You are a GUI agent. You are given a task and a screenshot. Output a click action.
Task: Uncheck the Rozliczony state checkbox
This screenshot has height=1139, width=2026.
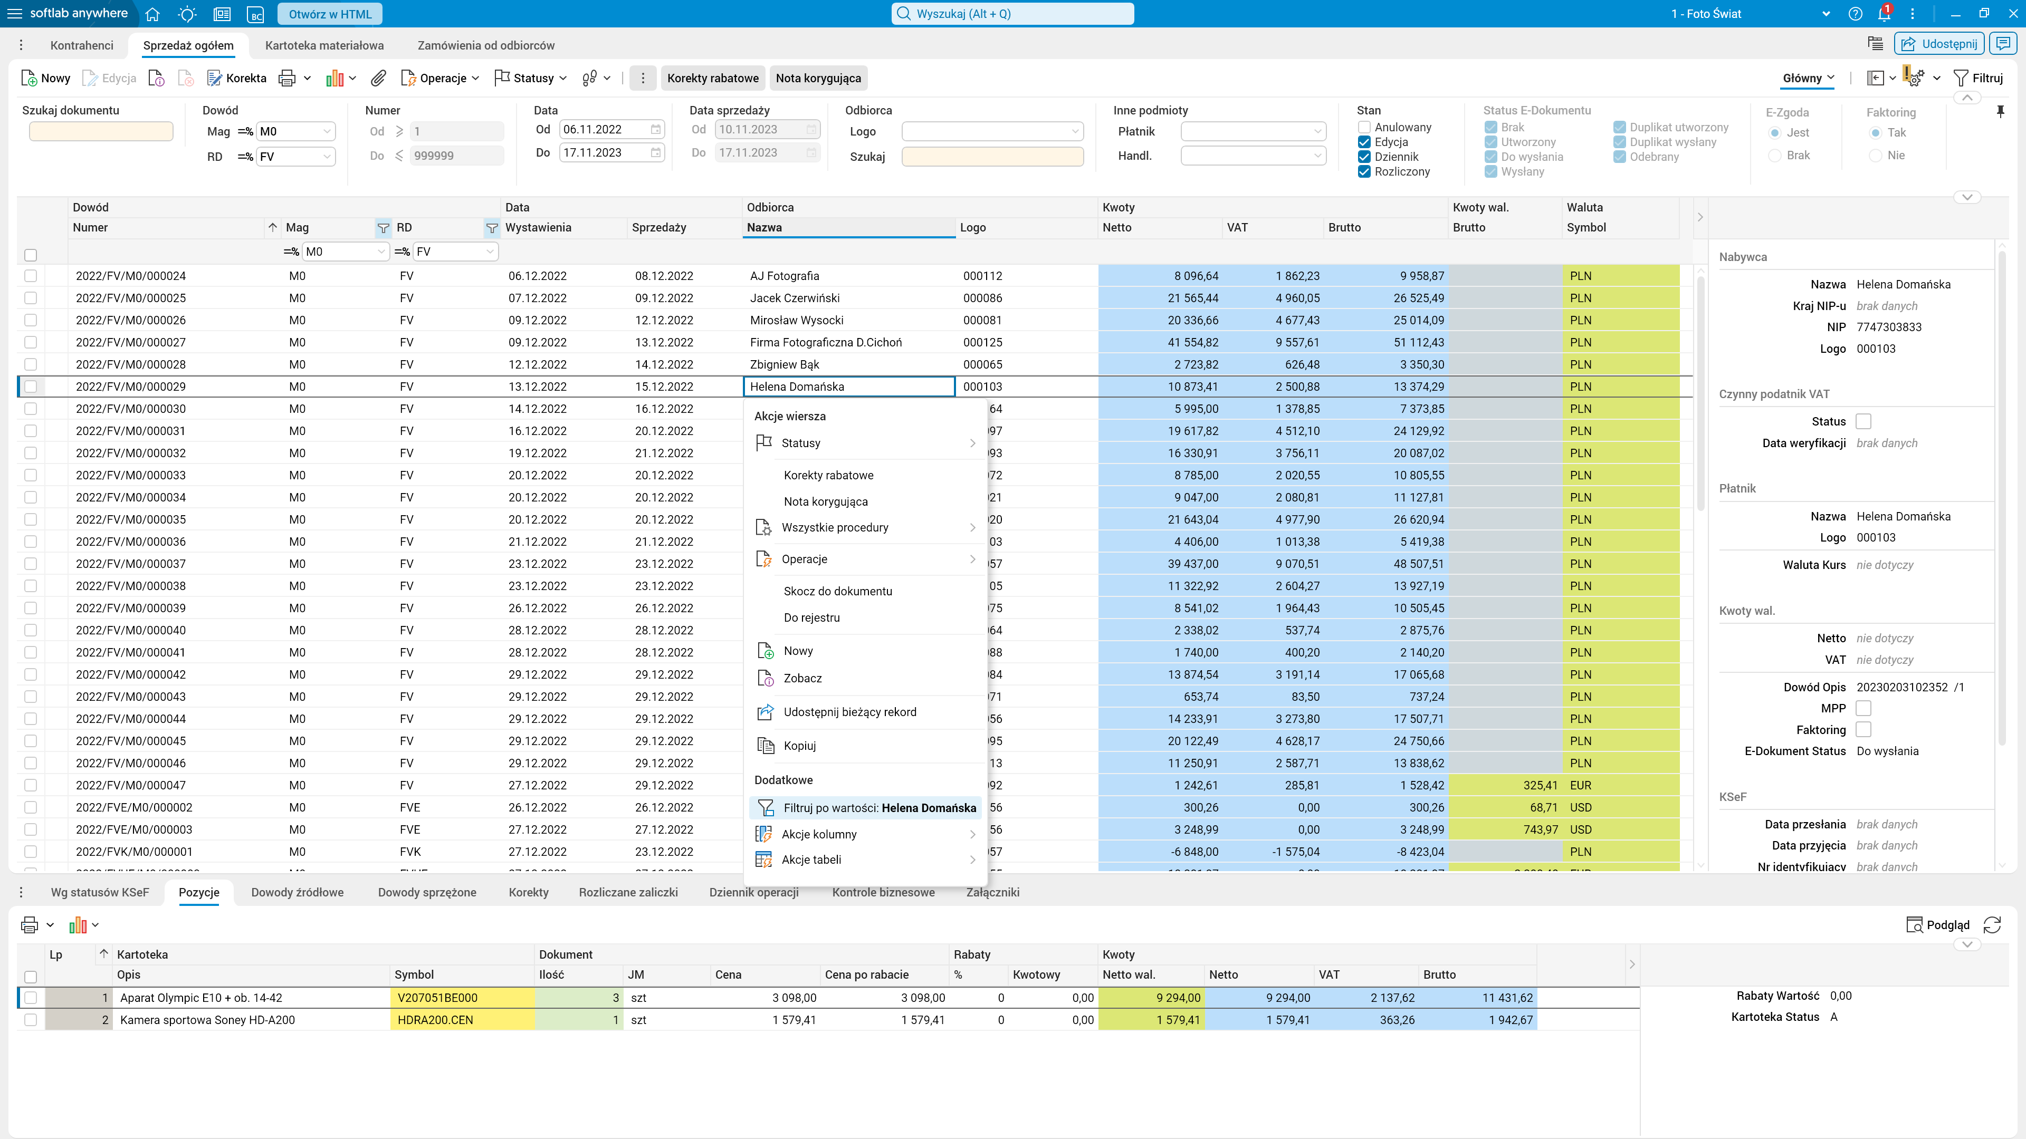[x=1364, y=171]
